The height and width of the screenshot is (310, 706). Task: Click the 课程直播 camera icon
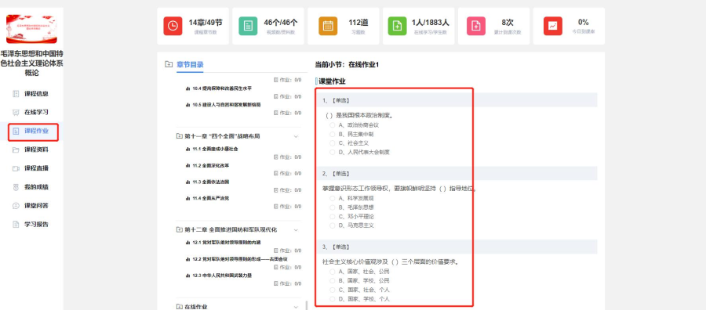[16, 168]
